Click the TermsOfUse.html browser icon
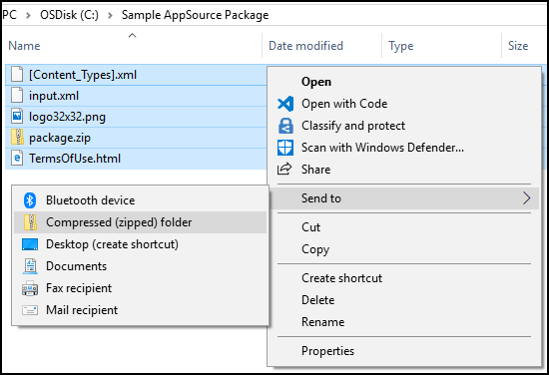Viewport: 549px width, 375px height. pyautogui.click(x=17, y=159)
